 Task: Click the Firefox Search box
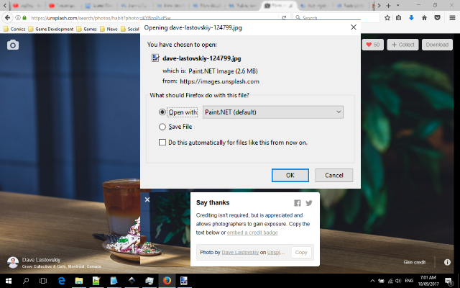[x=337, y=18]
